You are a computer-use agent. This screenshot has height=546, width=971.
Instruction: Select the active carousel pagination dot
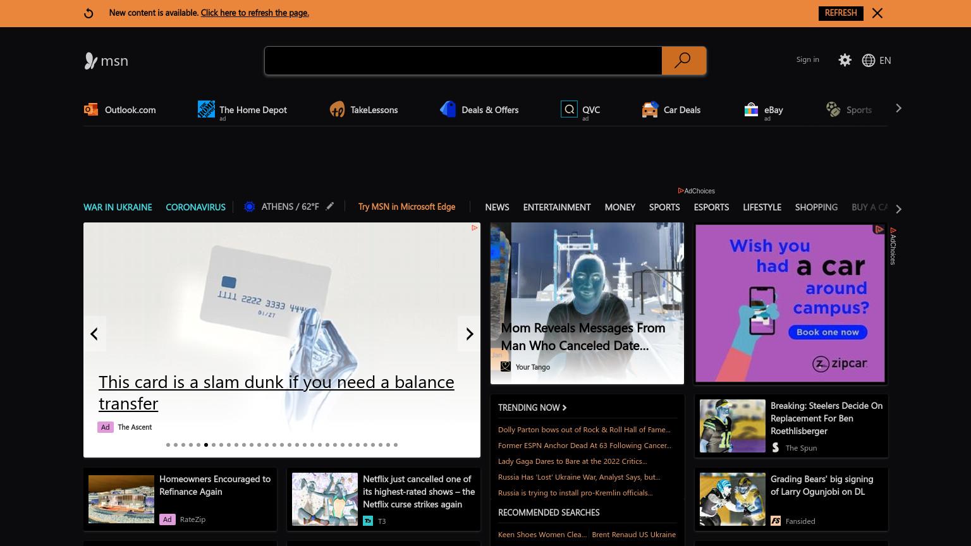206,445
